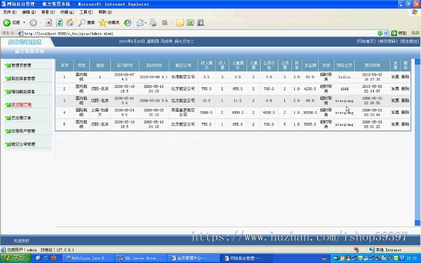Open the 编辑 menu
This screenshot has height=263, width=421.
29,12
